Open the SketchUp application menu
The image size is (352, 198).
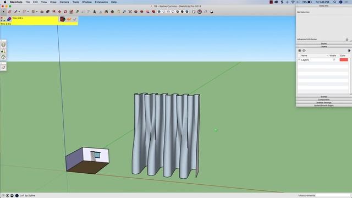coord(16,2)
